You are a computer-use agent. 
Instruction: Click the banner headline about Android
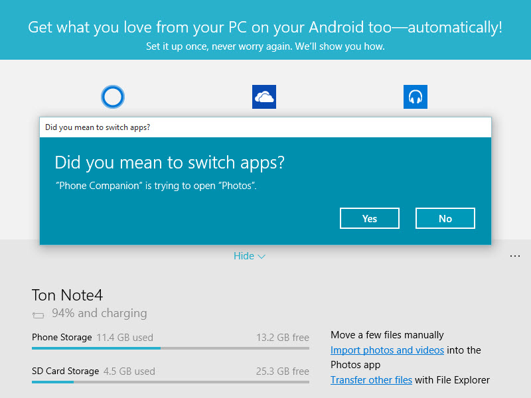[265, 28]
